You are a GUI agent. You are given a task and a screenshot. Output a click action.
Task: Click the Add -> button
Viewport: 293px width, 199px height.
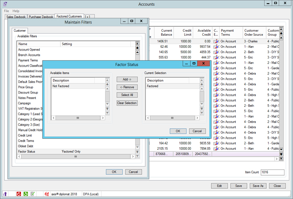[x=127, y=79]
